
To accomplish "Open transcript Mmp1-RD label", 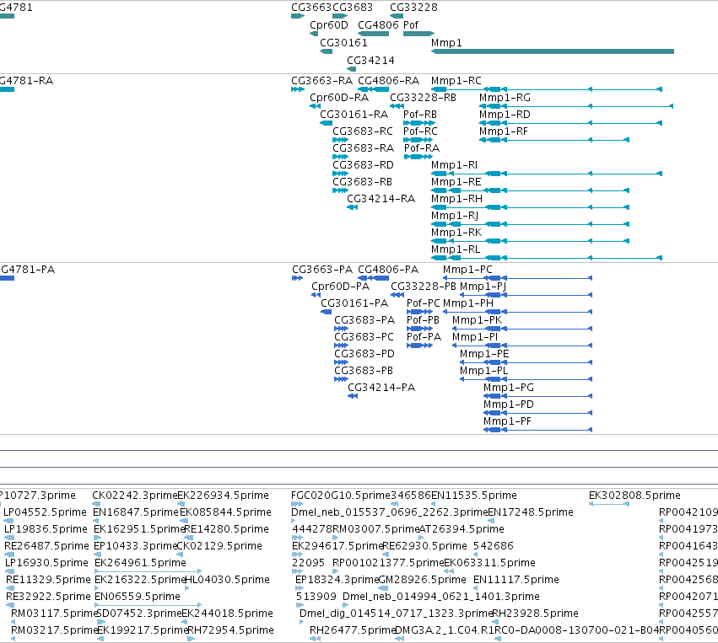I will coord(505,115).
